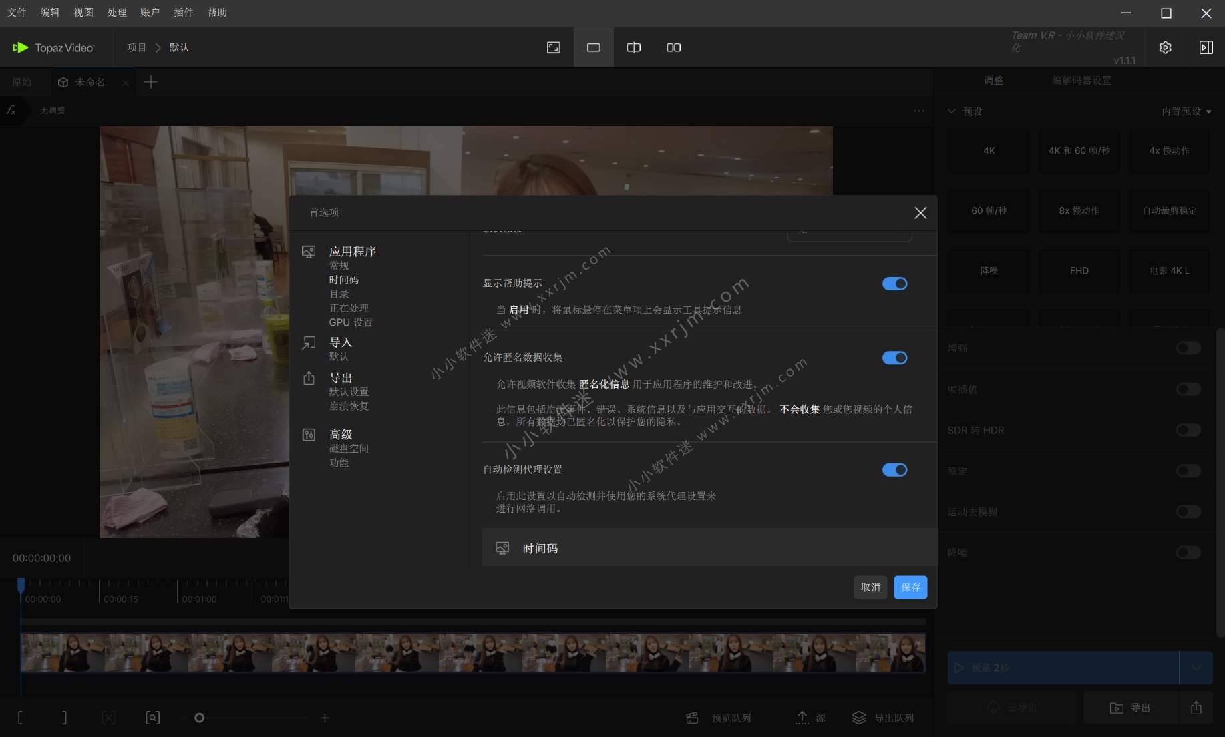Open the 内置预设 dropdown
This screenshot has width=1225, height=737.
click(x=1186, y=111)
